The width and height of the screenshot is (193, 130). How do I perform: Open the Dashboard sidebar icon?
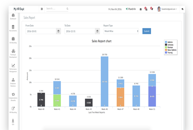click(13, 15)
